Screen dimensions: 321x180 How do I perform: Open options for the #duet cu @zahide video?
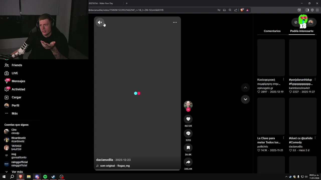(315, 138)
